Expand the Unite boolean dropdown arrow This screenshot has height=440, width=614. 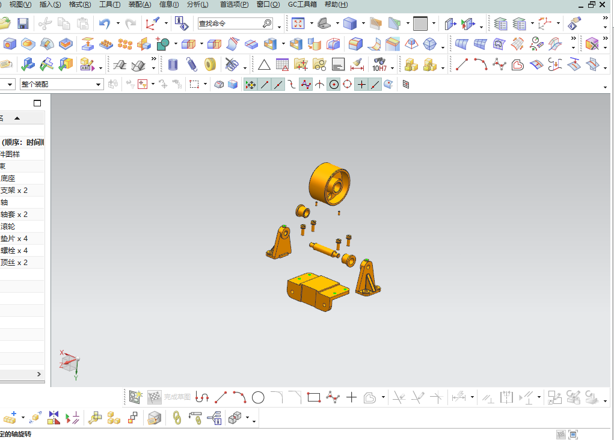coord(176,44)
